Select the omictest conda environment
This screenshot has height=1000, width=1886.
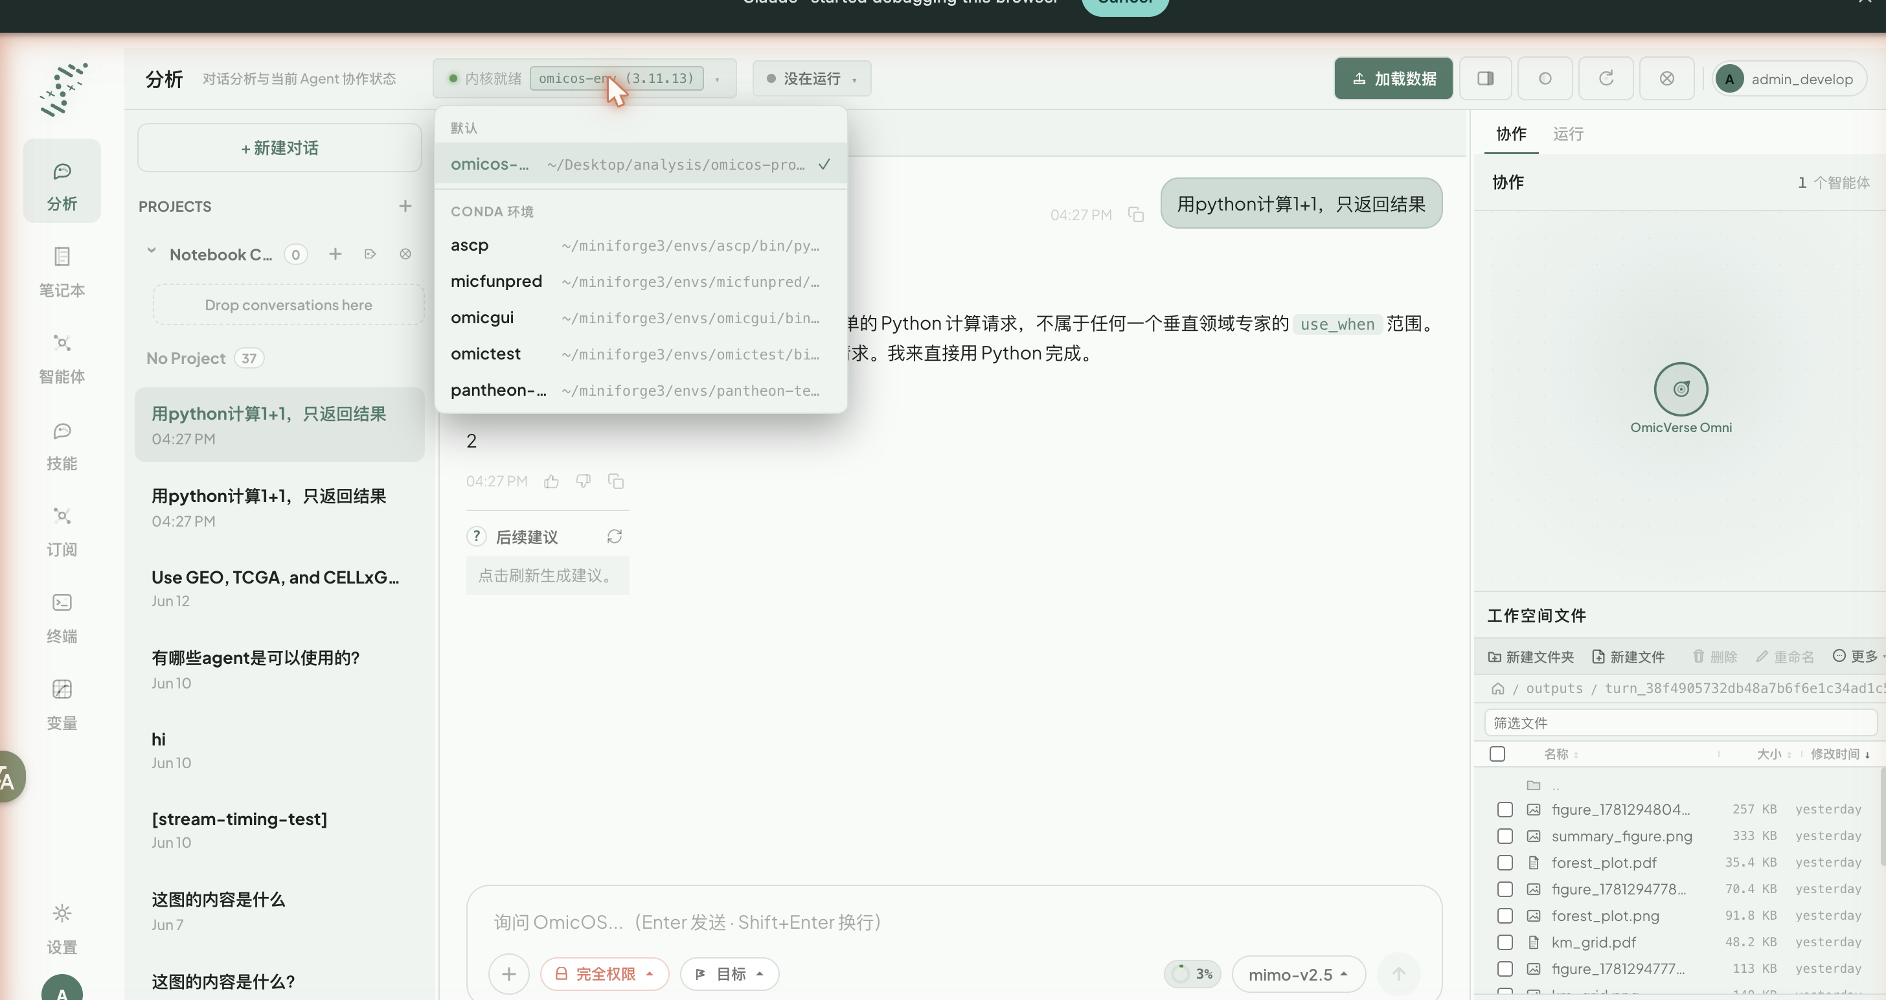click(x=641, y=354)
